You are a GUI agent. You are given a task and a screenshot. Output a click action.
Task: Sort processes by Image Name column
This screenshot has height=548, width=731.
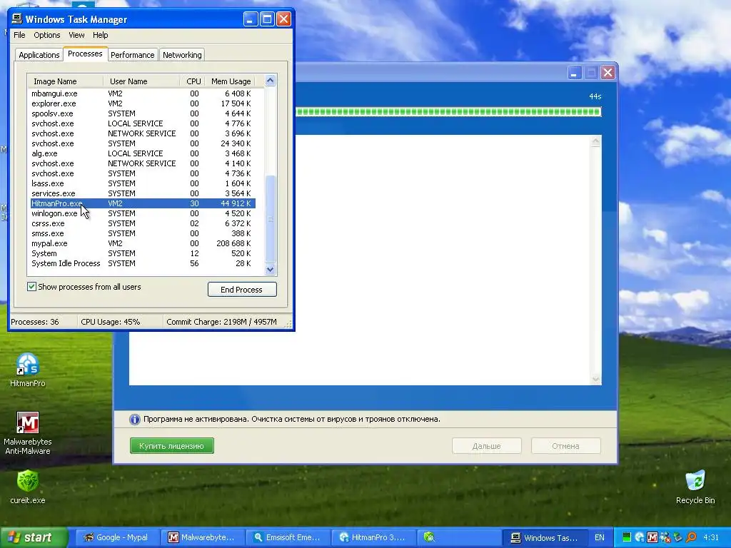click(65, 81)
